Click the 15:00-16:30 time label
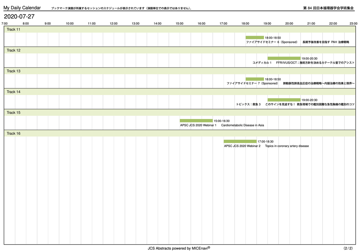 (222, 121)
